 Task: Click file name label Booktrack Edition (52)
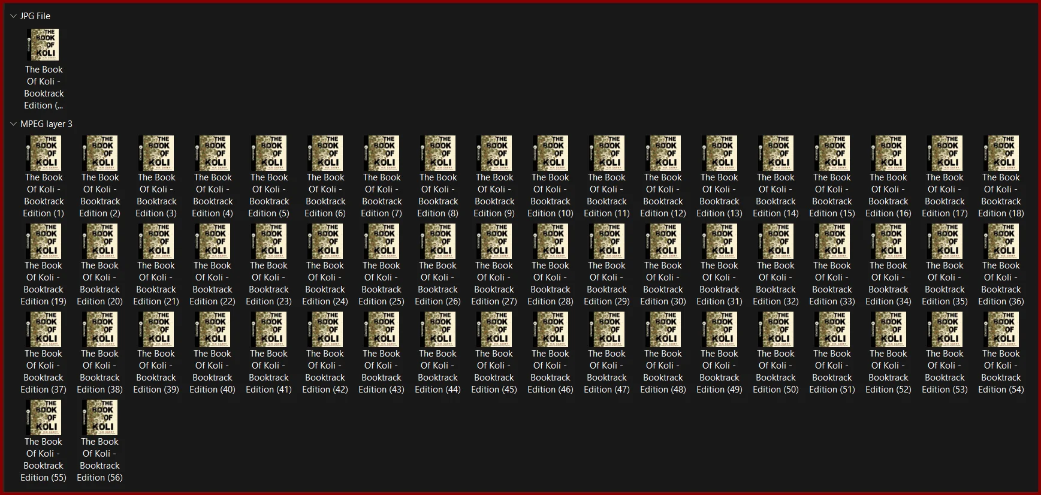tap(889, 372)
